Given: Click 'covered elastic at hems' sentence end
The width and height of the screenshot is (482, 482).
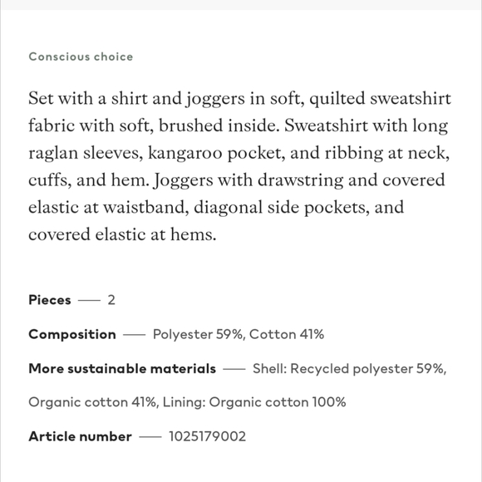Looking at the screenshot, I should click(122, 235).
